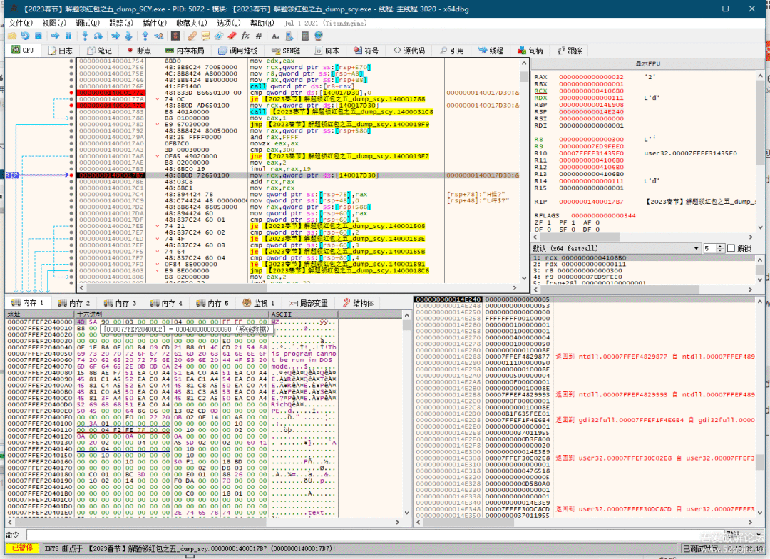Click the Run arrow icon

[55, 36]
